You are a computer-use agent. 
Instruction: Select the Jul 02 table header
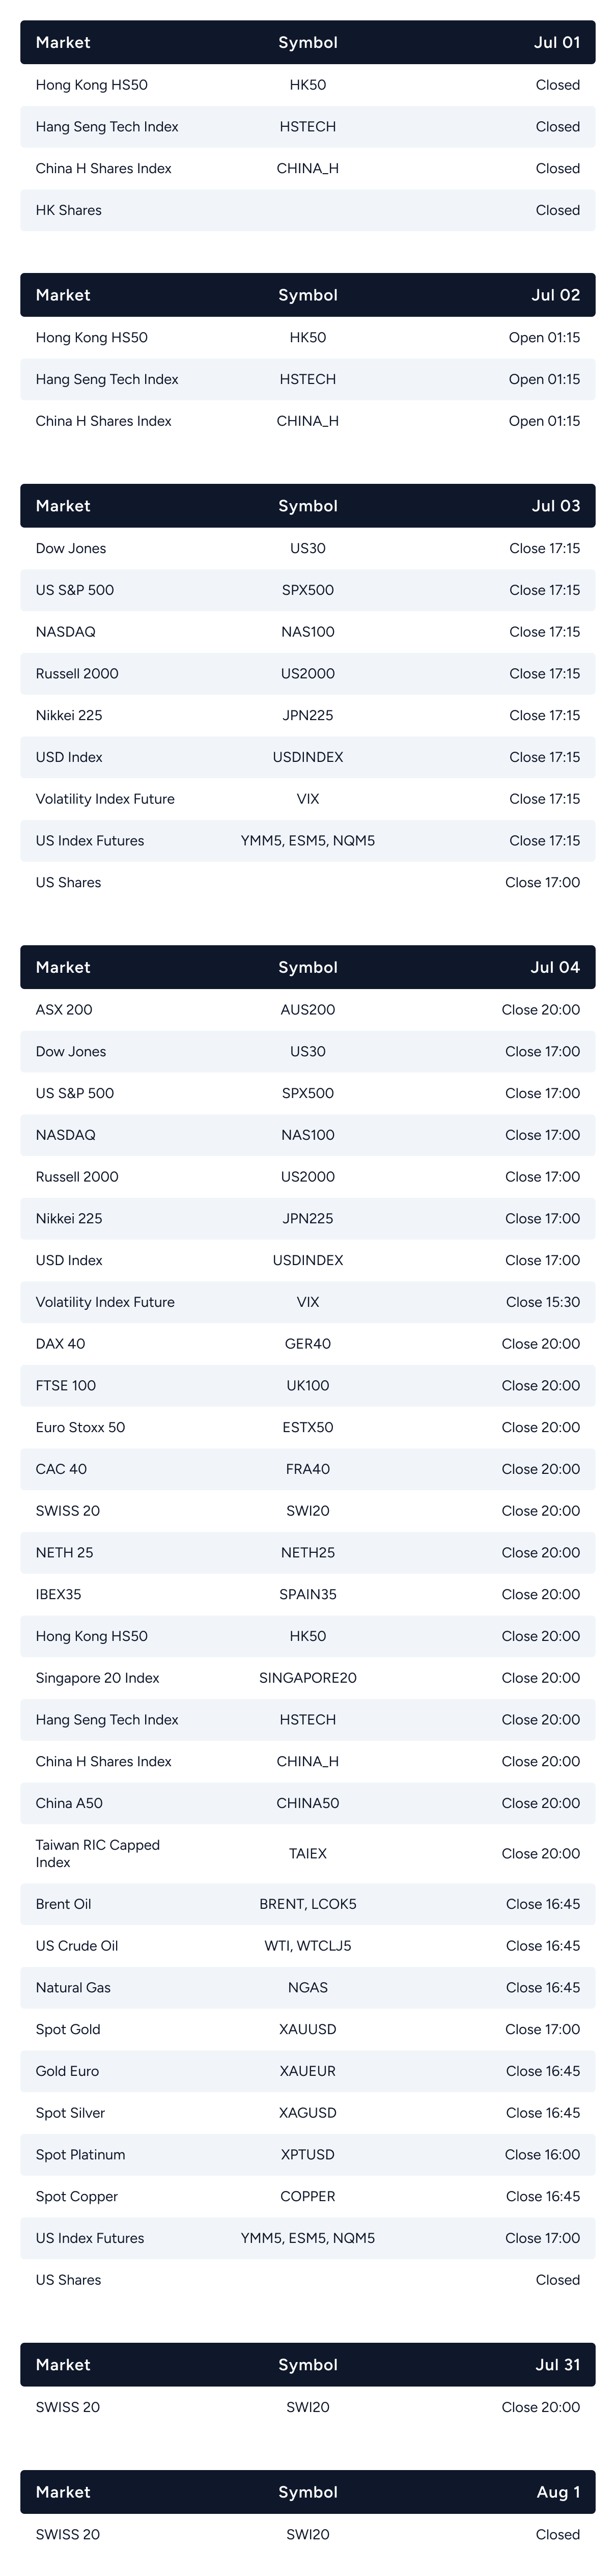click(555, 295)
